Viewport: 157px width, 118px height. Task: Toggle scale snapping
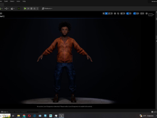pyautogui.click(x=134, y=13)
